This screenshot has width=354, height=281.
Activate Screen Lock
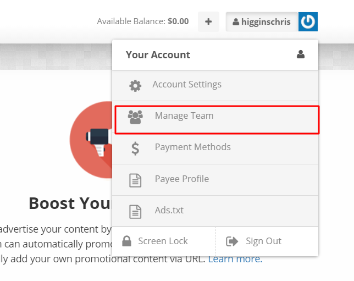[x=164, y=241]
